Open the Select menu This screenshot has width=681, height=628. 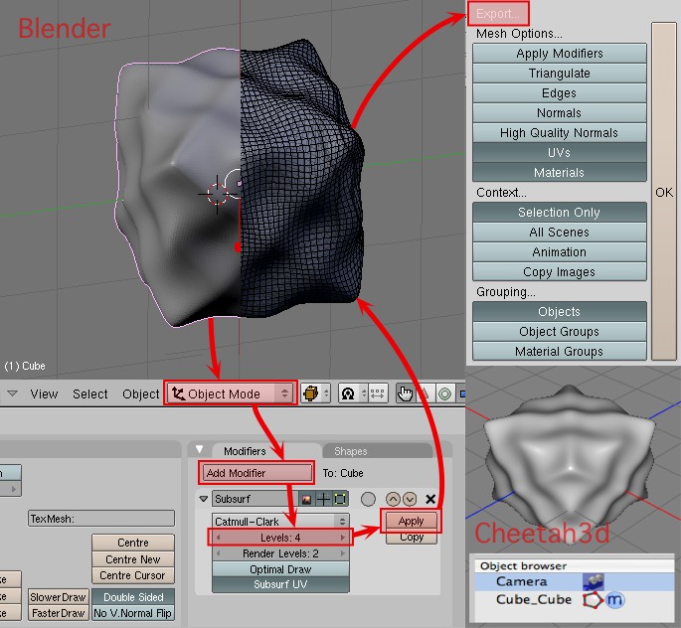[89, 394]
